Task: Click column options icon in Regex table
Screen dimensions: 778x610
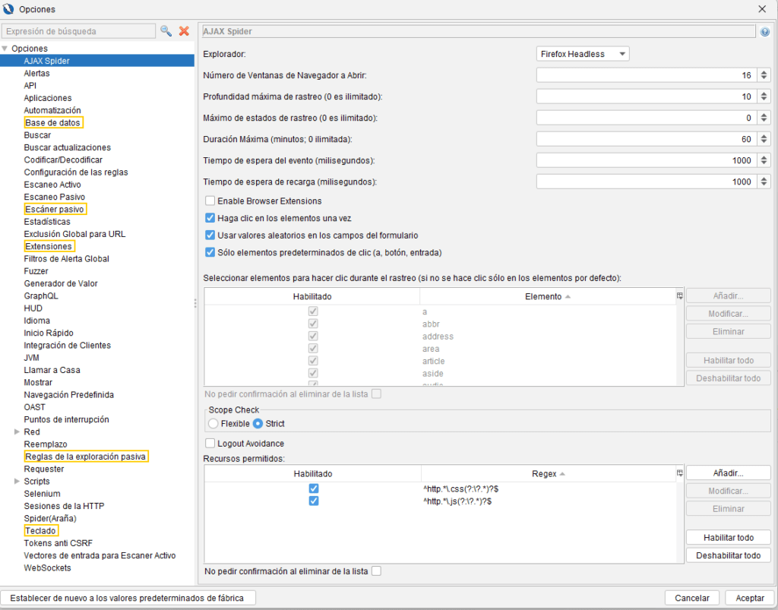Action: pyautogui.click(x=680, y=473)
